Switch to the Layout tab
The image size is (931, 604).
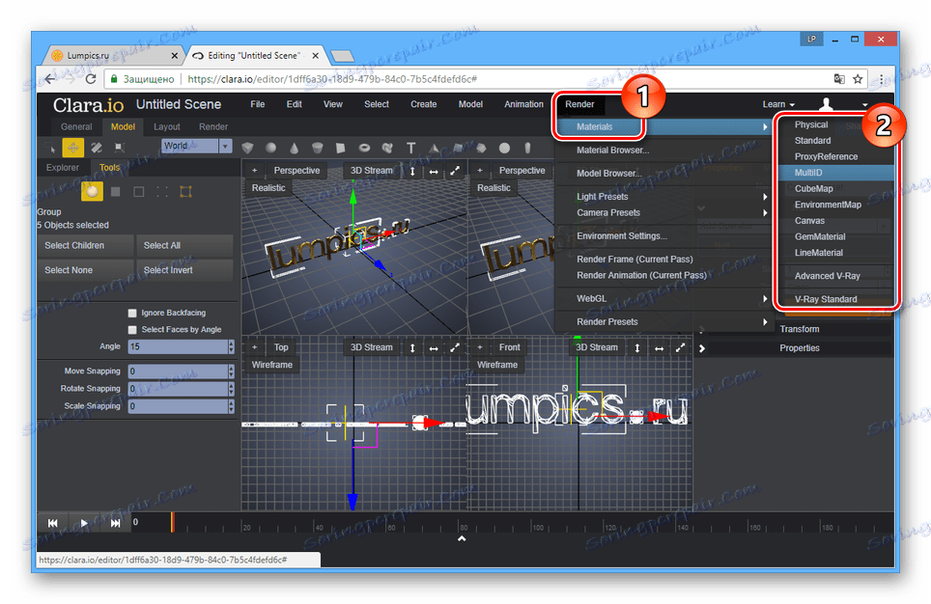(x=167, y=127)
